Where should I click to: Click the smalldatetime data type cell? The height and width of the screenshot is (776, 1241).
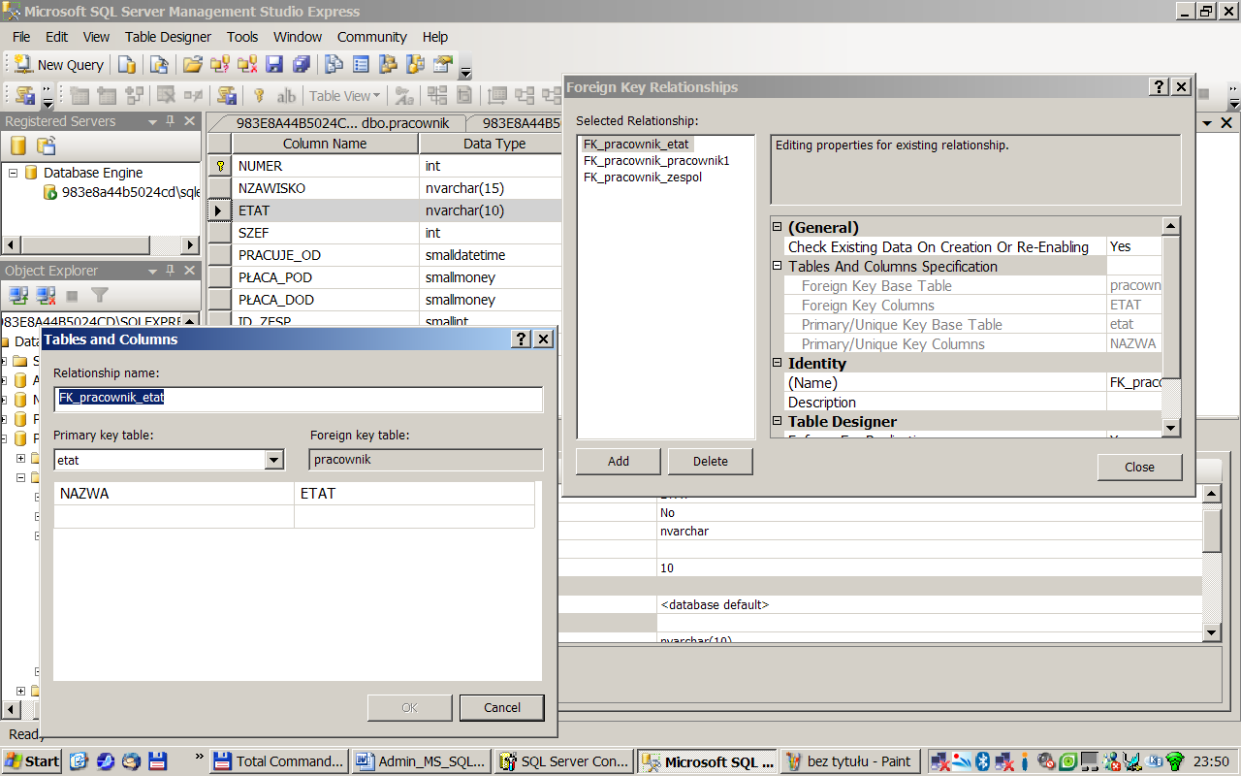(x=491, y=255)
